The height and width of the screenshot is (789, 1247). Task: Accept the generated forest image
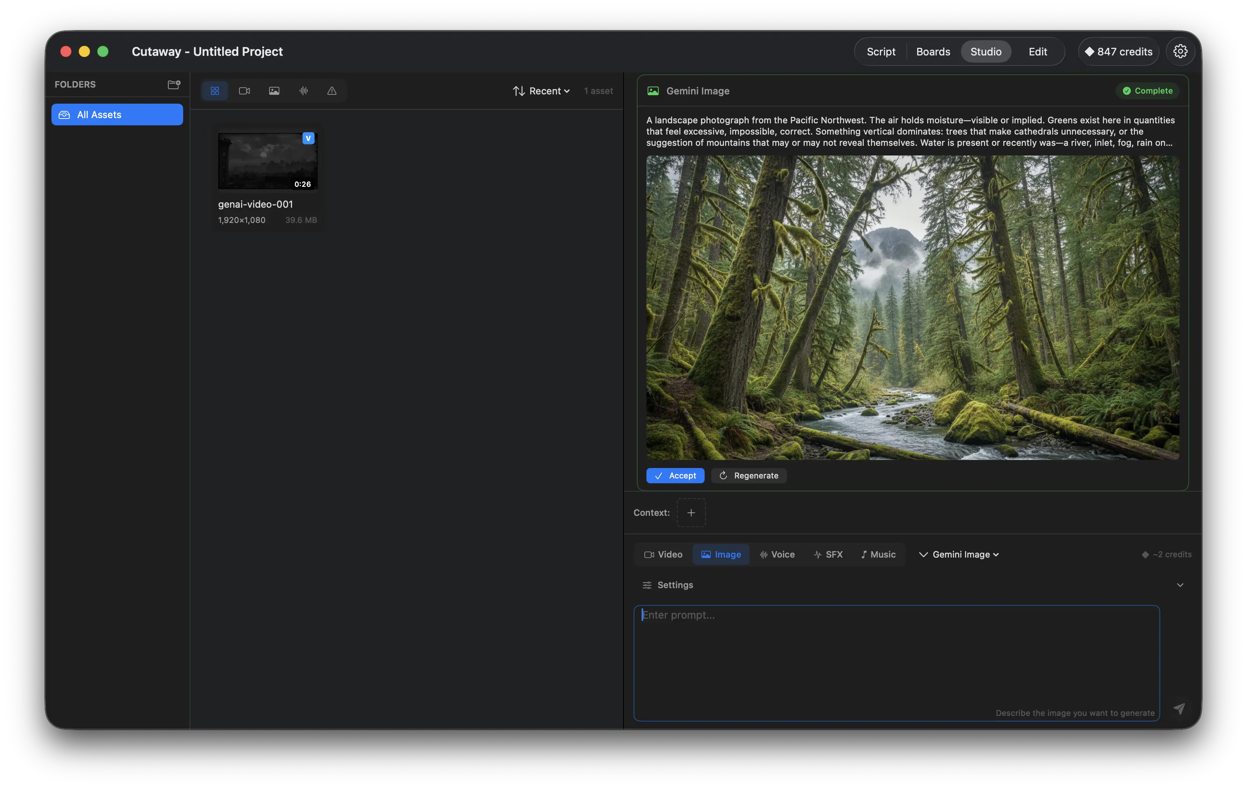point(675,475)
